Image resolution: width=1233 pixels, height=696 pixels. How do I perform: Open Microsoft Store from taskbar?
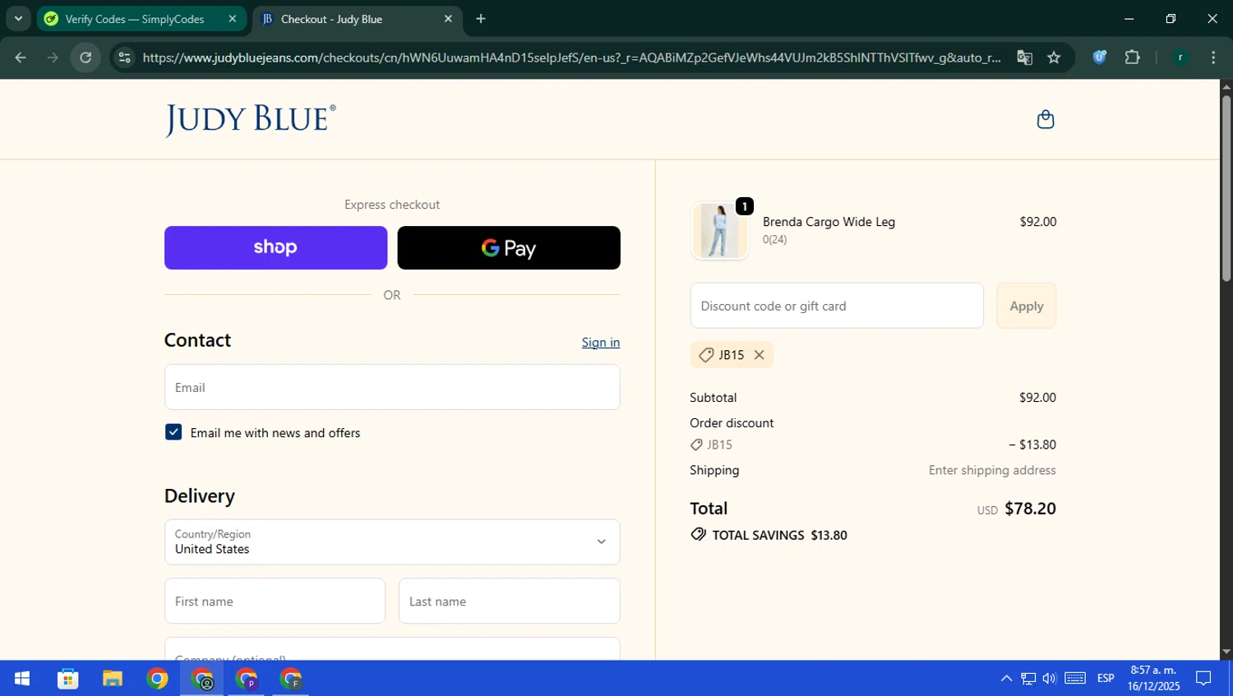click(x=68, y=679)
